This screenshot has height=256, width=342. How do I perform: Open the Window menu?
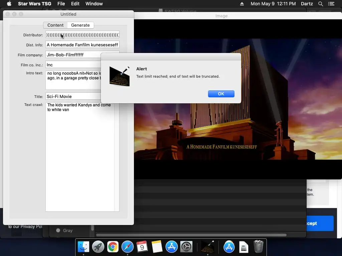coord(94,4)
